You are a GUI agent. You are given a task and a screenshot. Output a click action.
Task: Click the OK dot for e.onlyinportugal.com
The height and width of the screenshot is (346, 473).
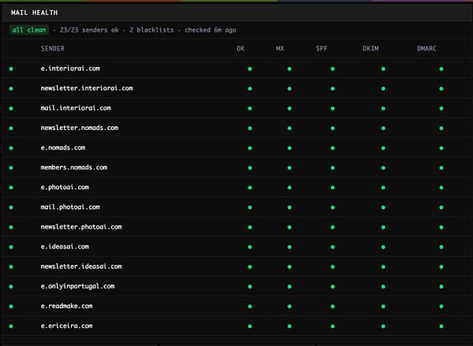coord(250,287)
